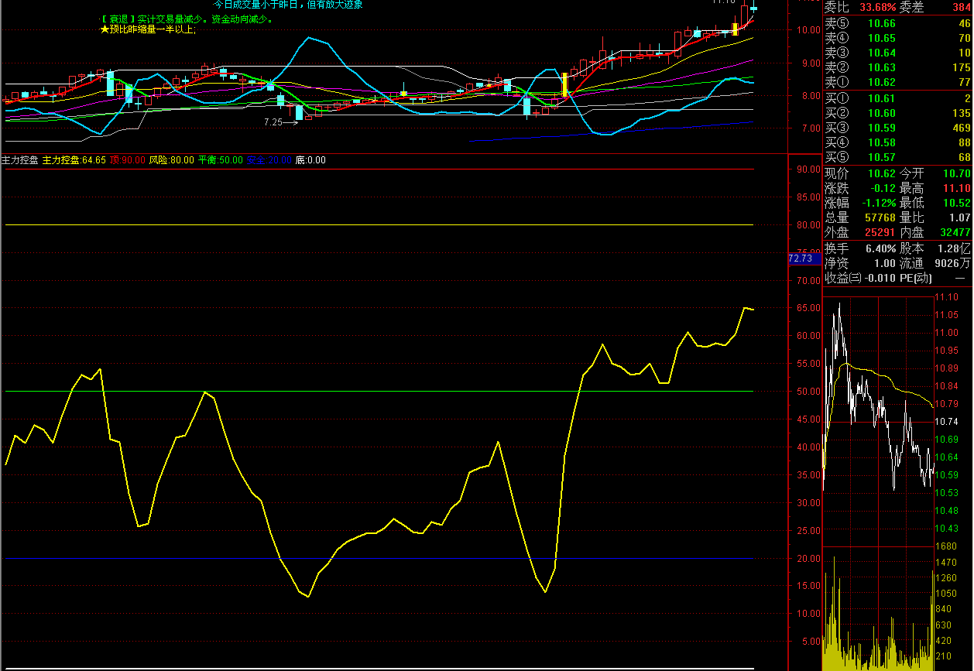Select the 卖② order row at 10.63
This screenshot has width=974, height=671.
point(897,67)
